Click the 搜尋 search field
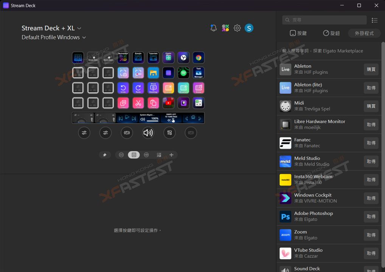 click(324, 20)
